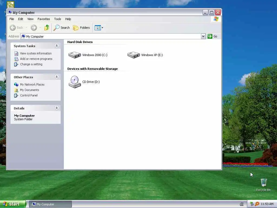The image size is (277, 208).
Task: Open the Help menu
Action: [68, 19]
